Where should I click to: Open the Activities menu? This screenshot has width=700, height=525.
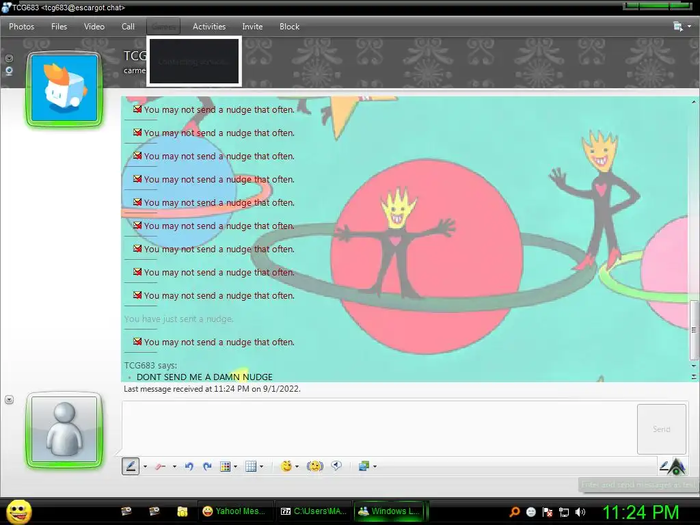tap(209, 27)
